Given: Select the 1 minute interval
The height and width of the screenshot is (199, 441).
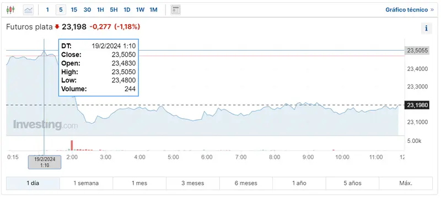Looking at the screenshot, I should tap(47, 10).
